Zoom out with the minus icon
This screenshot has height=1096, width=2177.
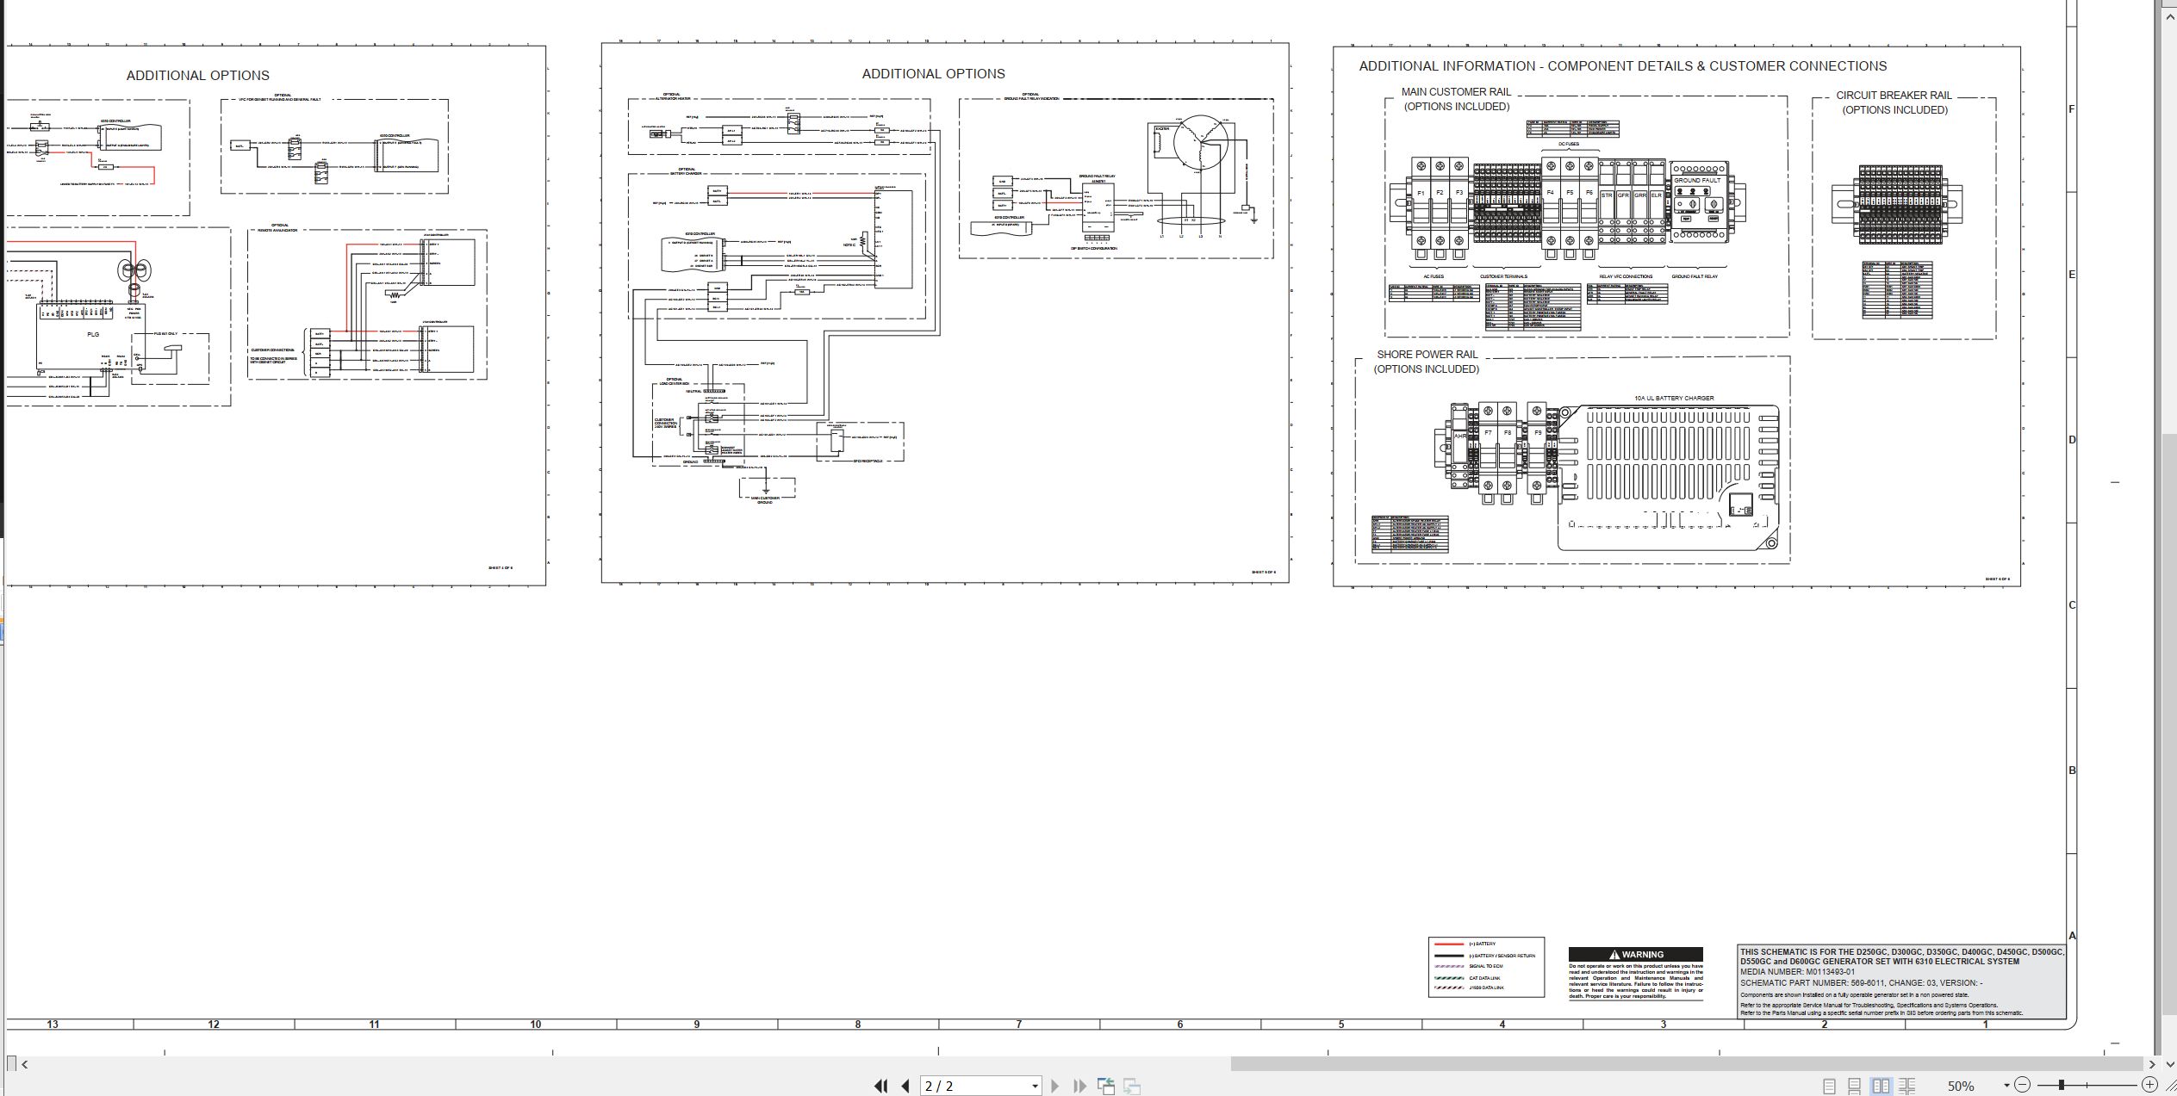tap(2023, 1085)
